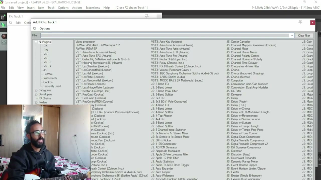Select VST3i: LABS (Spitfire Audio) entry
This screenshot has width=321, height=180.
pos(168,77)
